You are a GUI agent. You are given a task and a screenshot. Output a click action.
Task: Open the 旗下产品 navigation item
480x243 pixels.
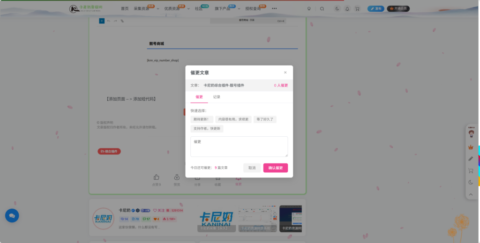pos(223,8)
